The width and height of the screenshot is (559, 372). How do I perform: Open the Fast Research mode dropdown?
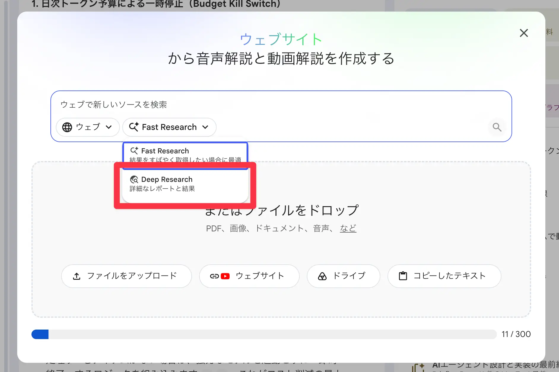coord(169,127)
